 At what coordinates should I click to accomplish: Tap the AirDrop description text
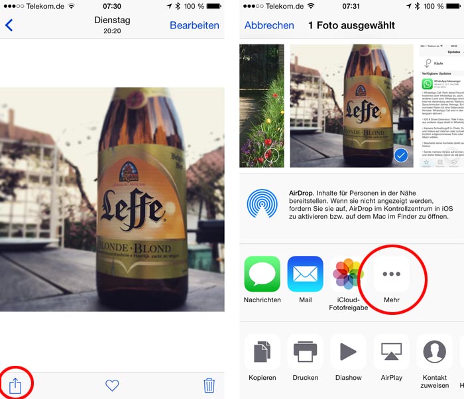point(371,205)
